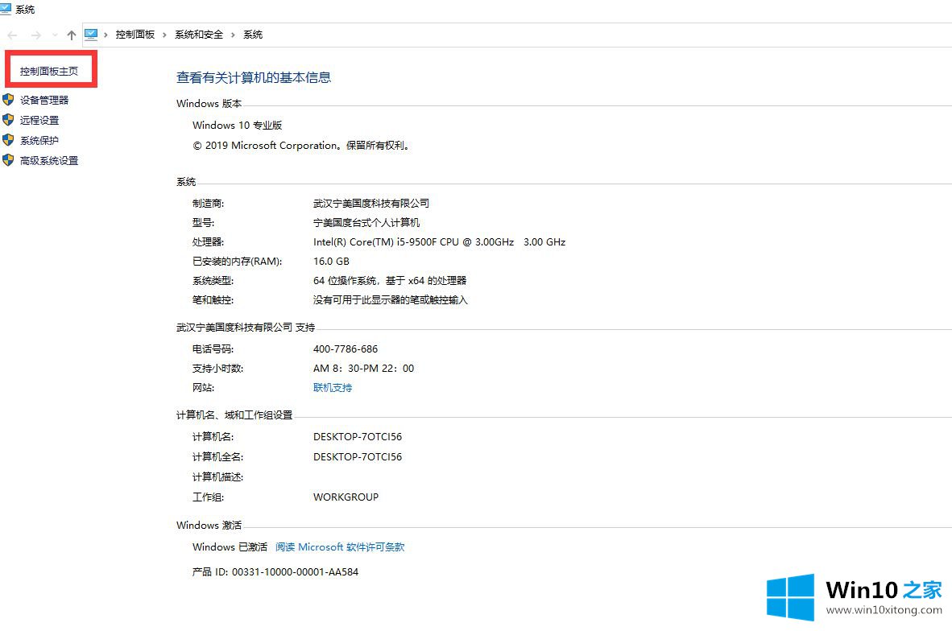This screenshot has width=952, height=631.
Task: Click shield icon beside 远程设置
Action: click(x=8, y=120)
